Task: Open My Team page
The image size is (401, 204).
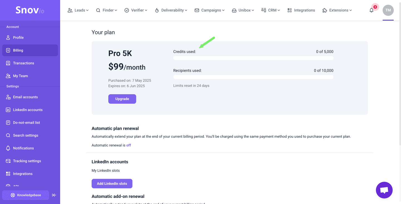Action: 20,76
